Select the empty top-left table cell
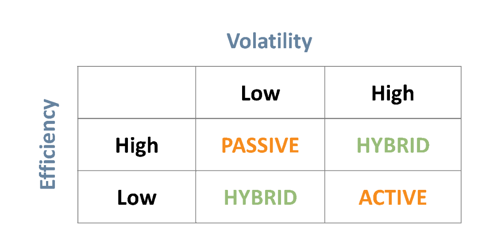 (x=136, y=93)
